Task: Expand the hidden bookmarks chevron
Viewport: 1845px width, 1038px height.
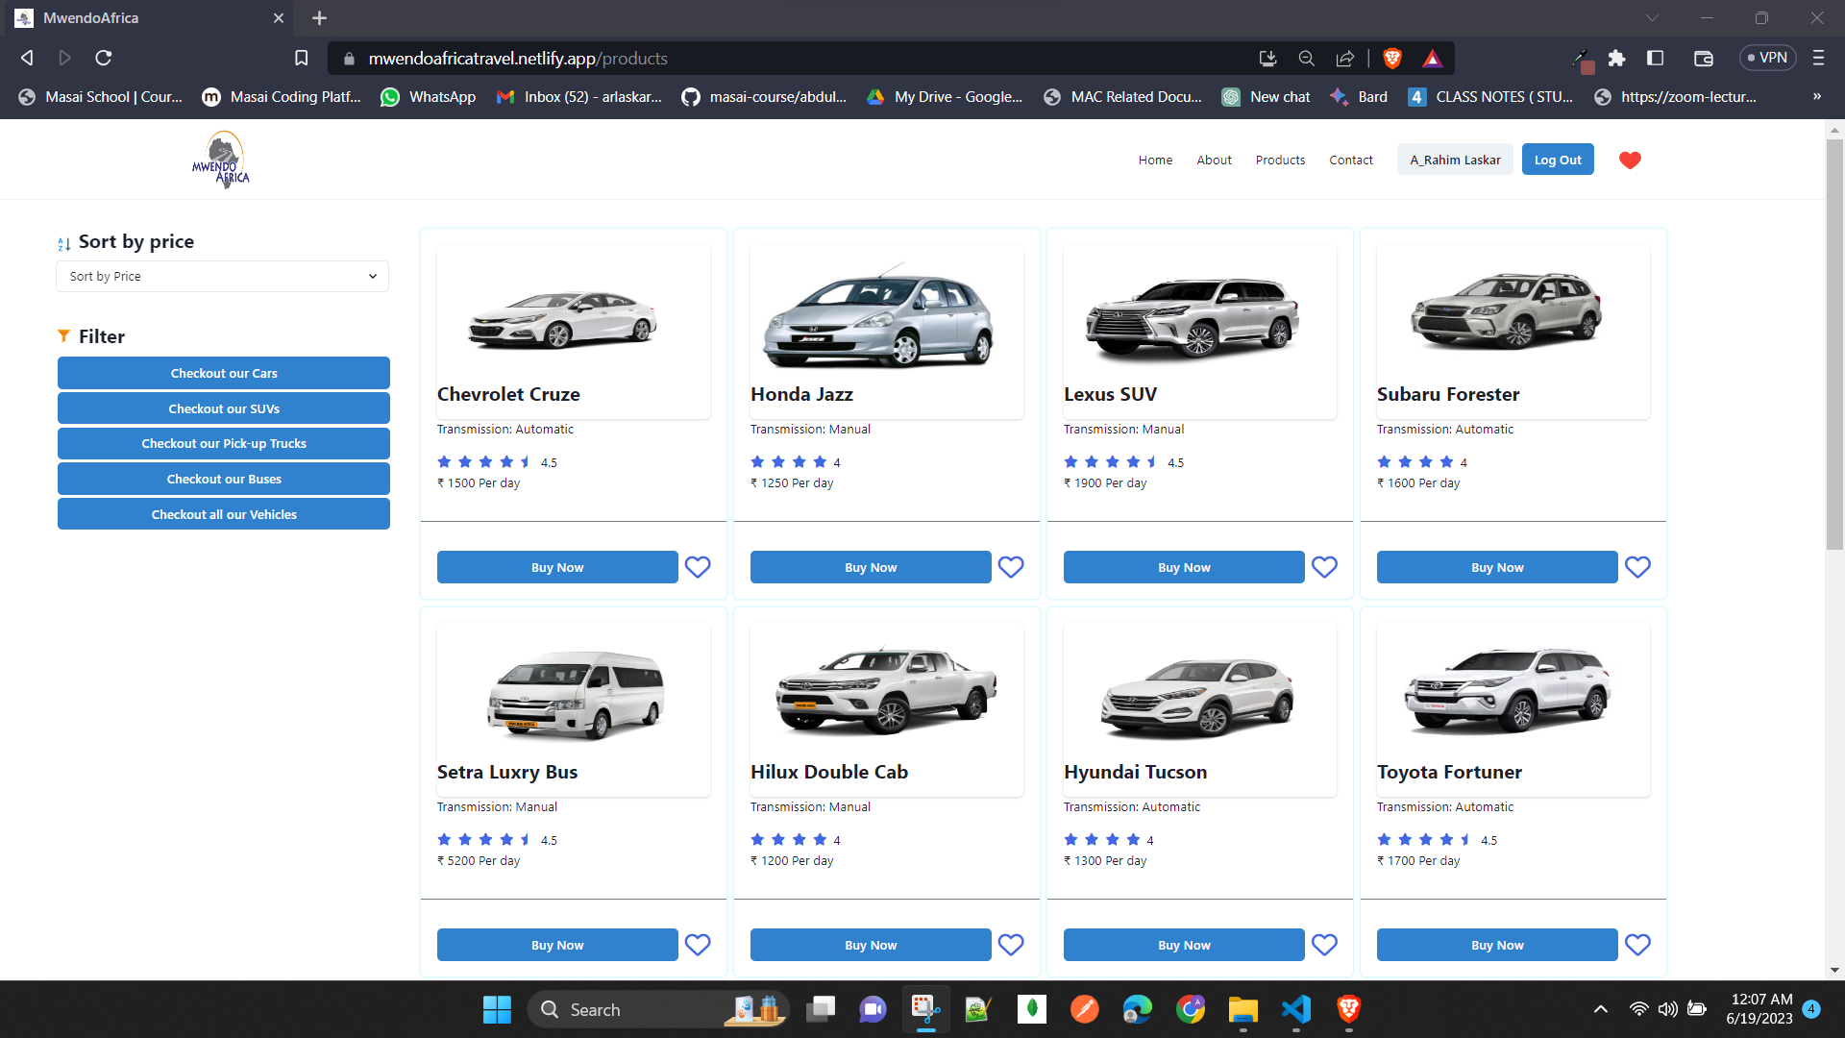Action: 1816,96
